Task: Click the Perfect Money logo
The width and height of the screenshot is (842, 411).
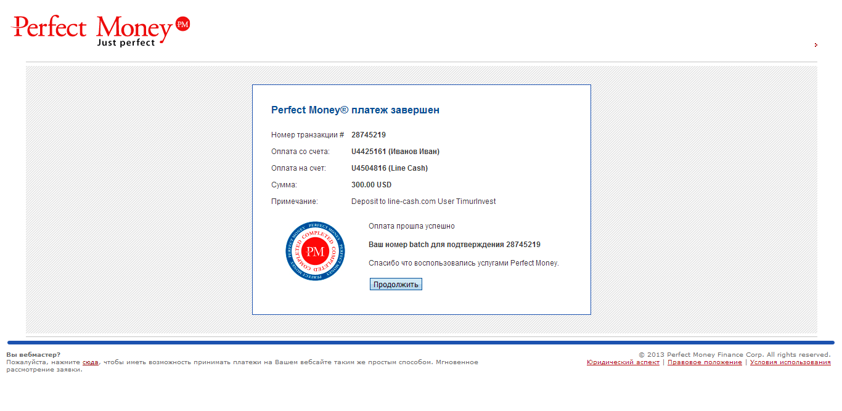Action: click(x=92, y=28)
